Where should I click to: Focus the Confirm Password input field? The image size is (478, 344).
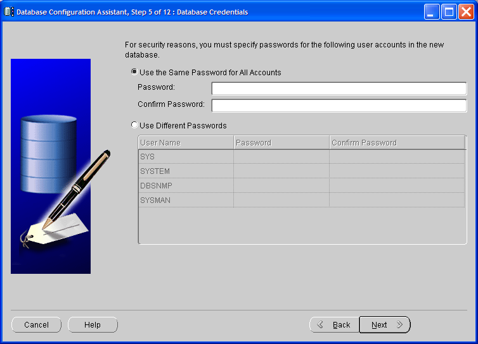coord(339,106)
